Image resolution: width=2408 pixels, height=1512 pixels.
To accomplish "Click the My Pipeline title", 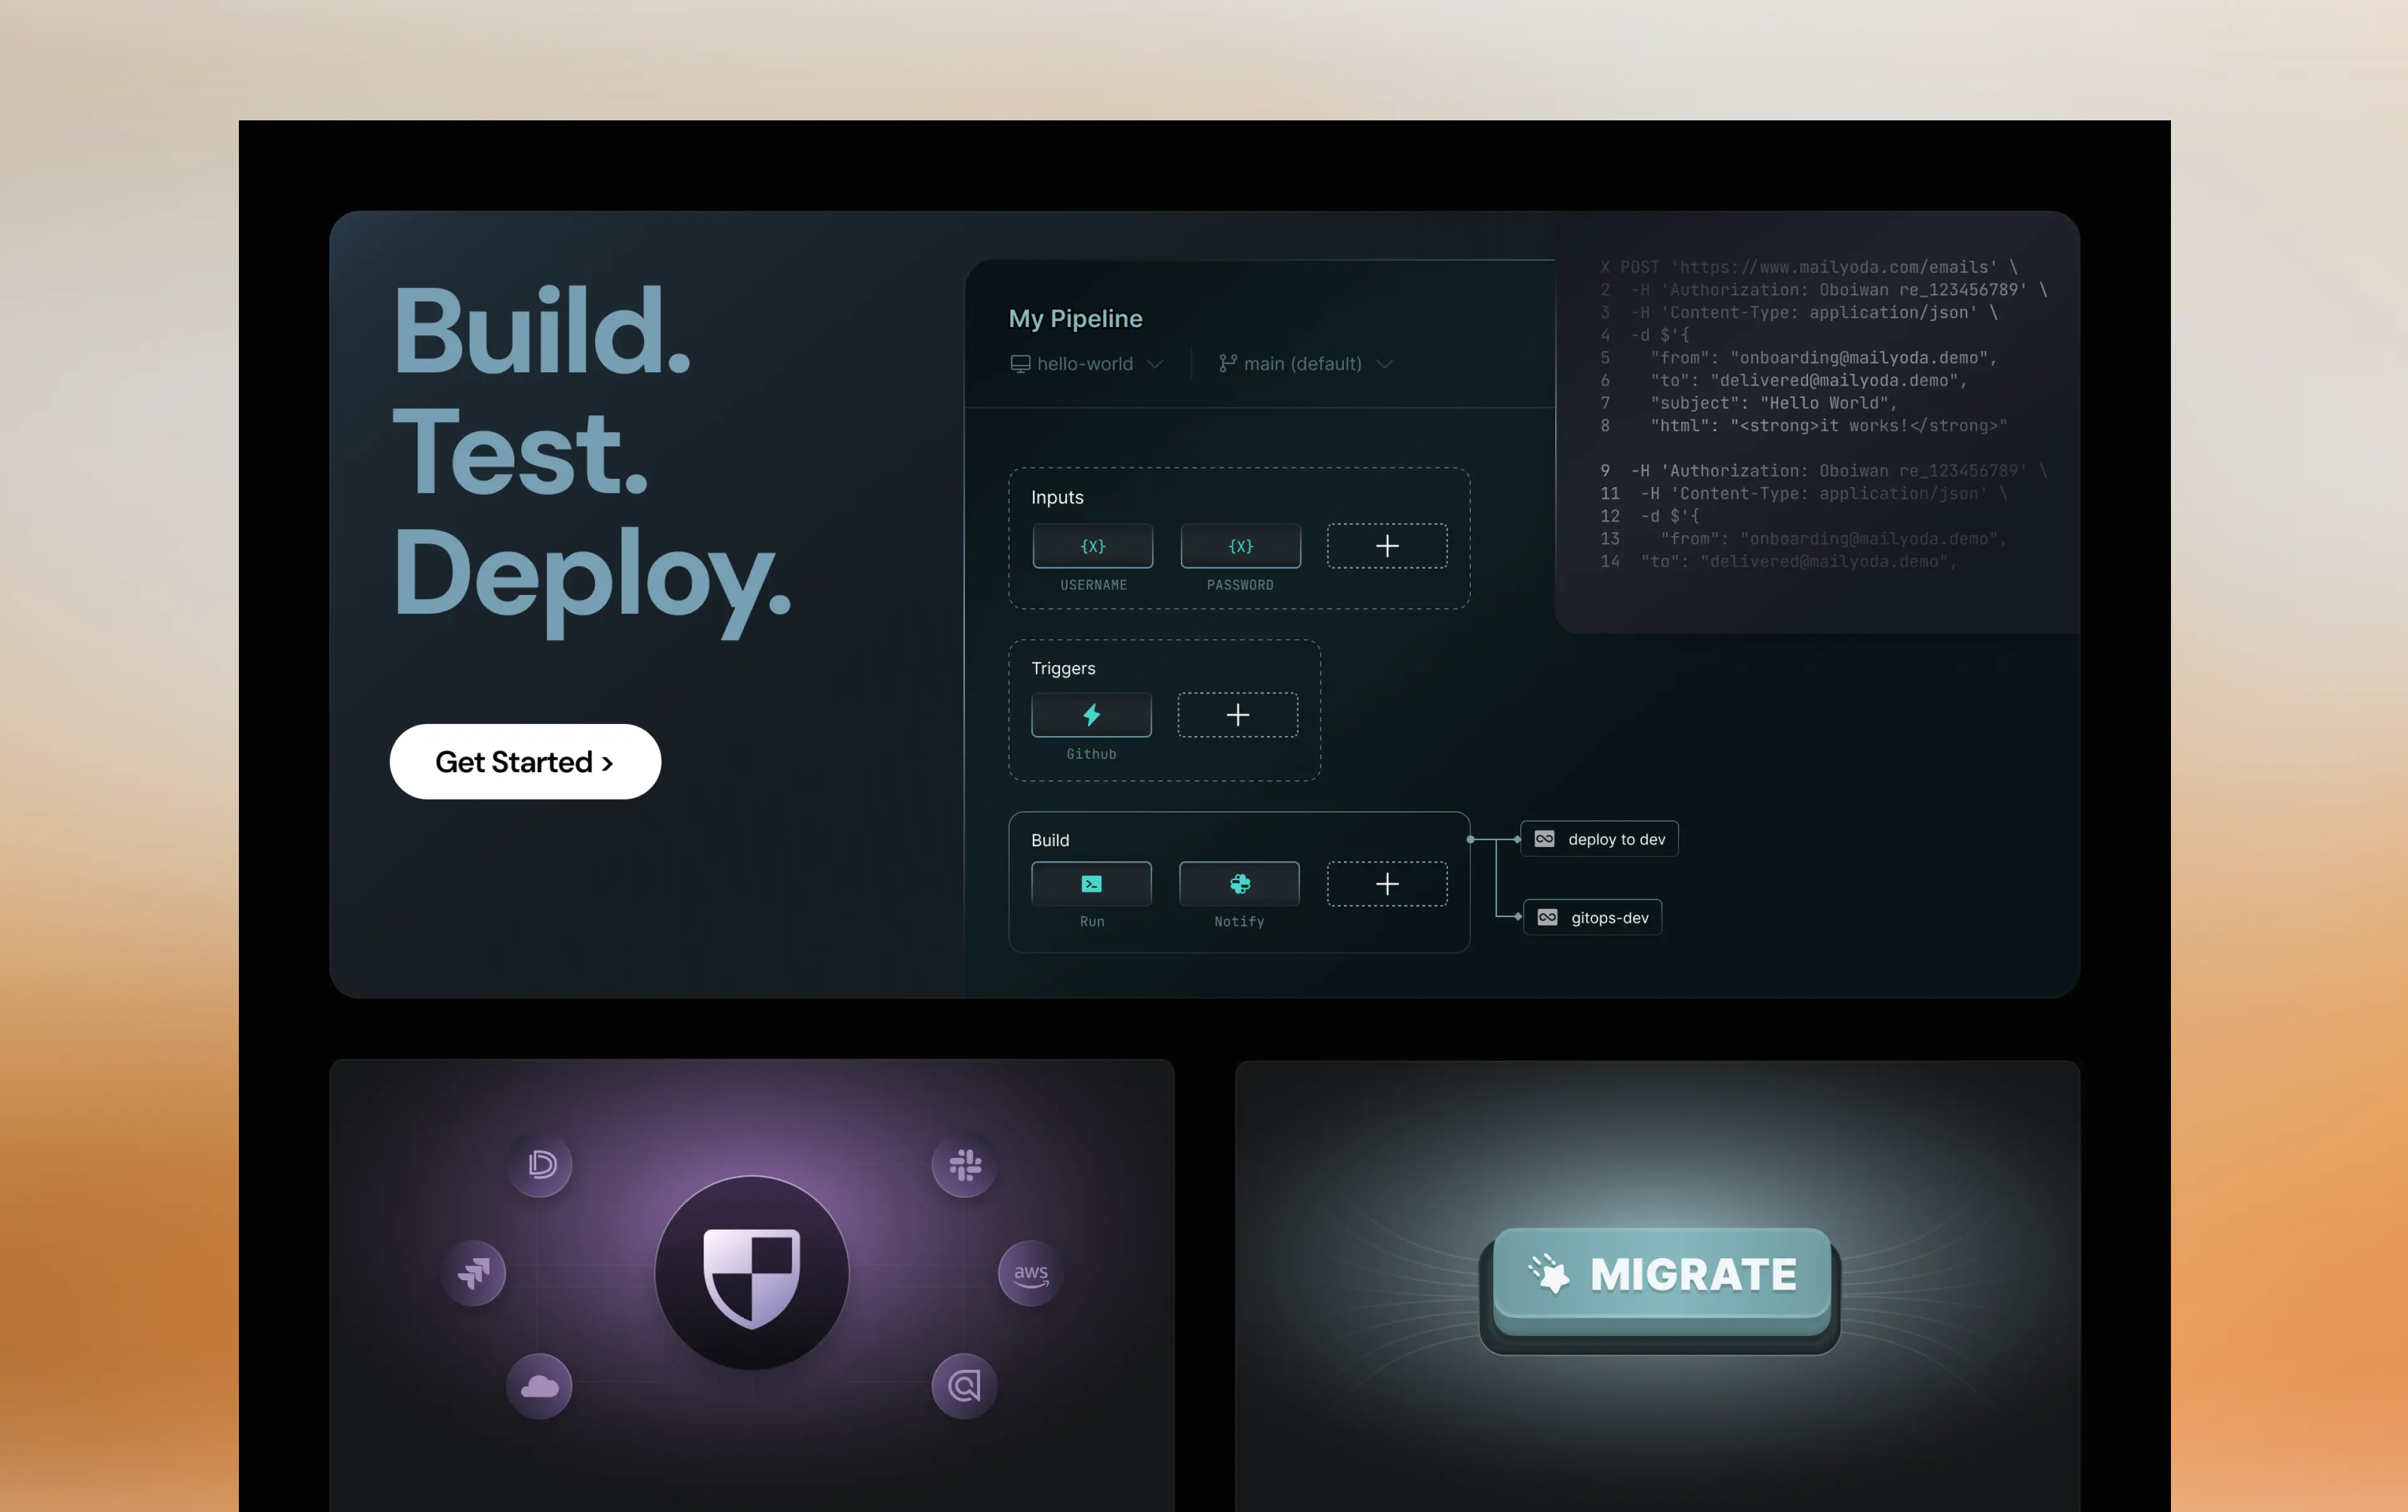I will tap(1075, 319).
